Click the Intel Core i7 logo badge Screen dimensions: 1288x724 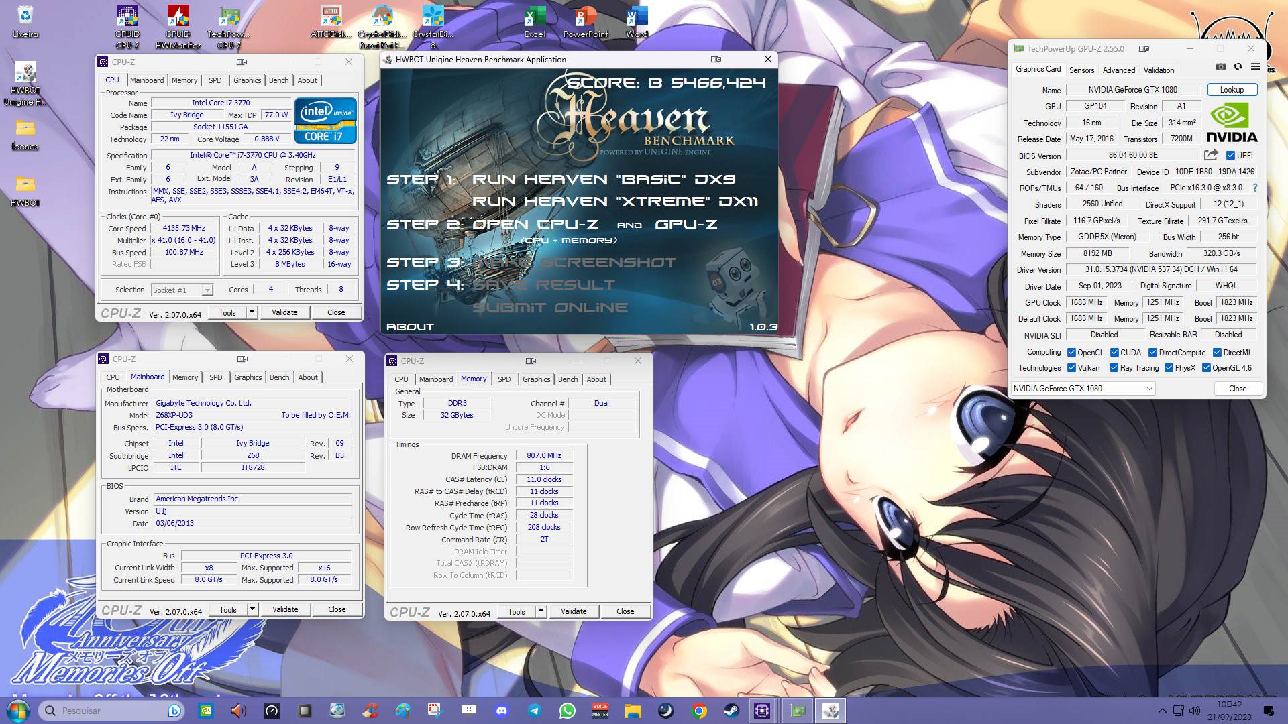325,121
